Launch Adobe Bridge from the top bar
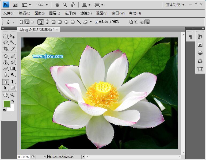 coord(15,5)
